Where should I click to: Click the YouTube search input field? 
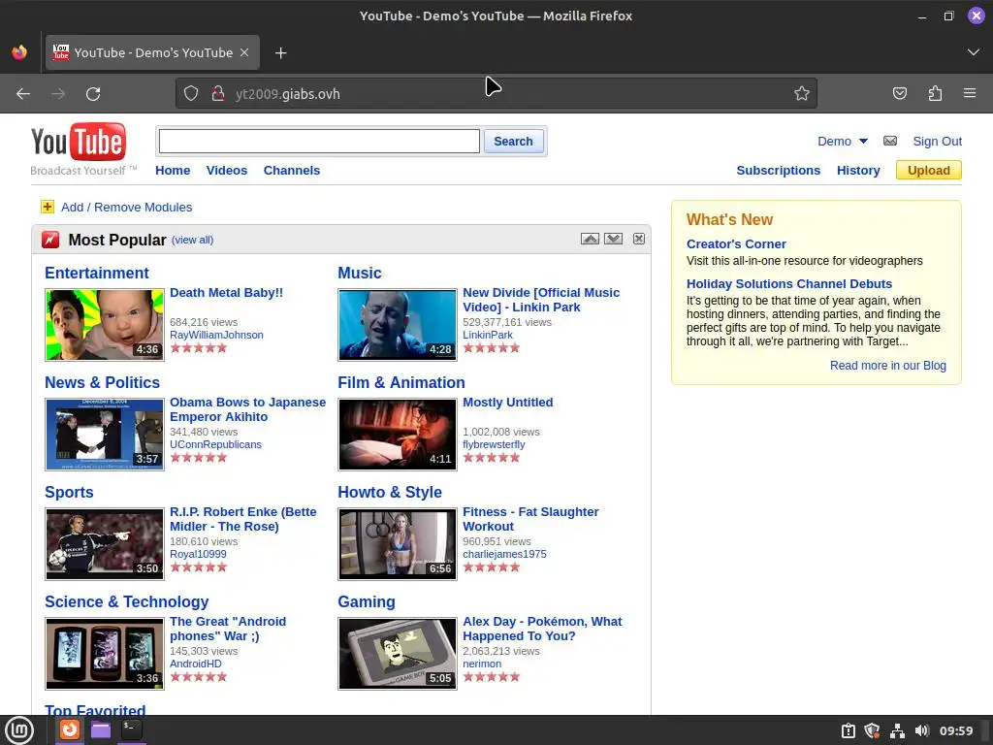[319, 142]
